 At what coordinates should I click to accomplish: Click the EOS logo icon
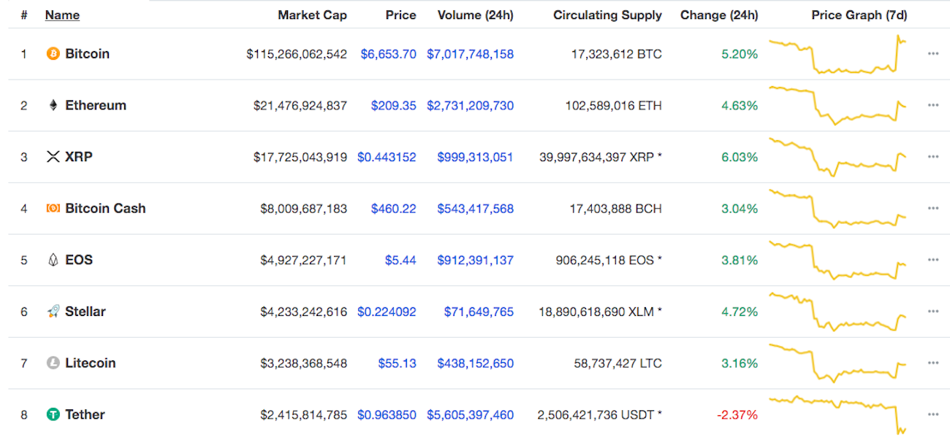pos(53,260)
